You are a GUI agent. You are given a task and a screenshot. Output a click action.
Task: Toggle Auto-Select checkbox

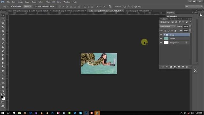(11, 6)
